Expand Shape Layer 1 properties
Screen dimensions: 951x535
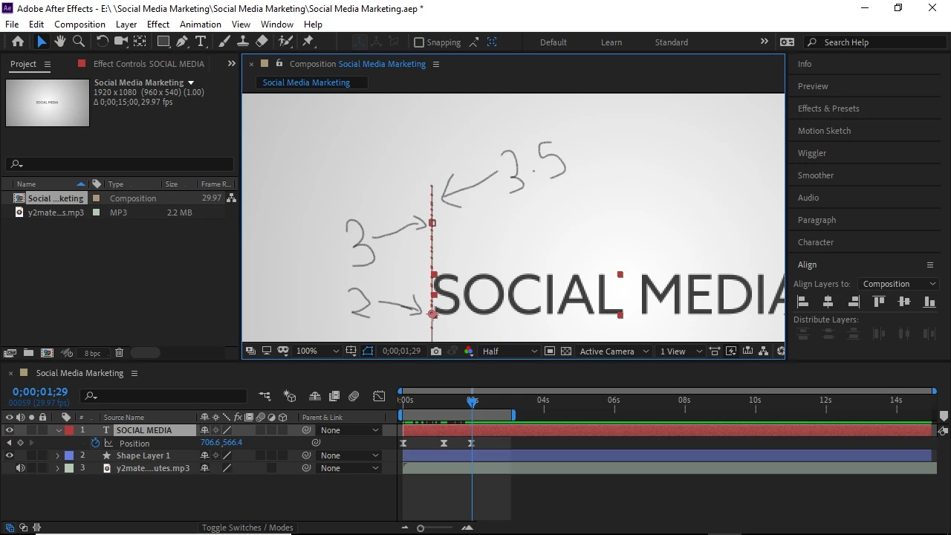coord(57,455)
